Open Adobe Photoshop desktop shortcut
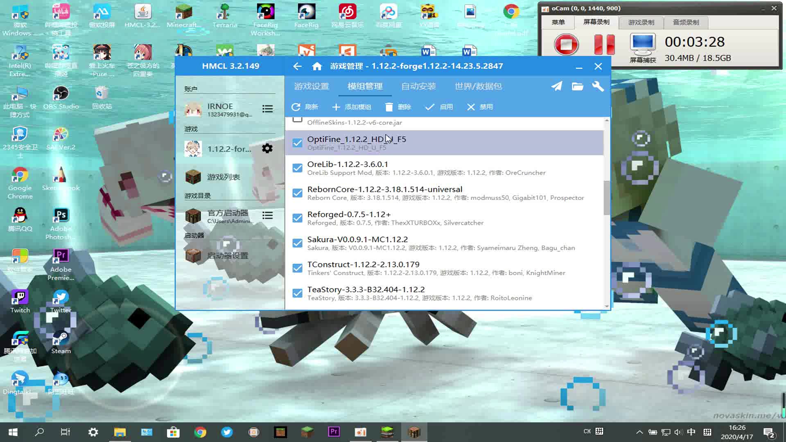Image resolution: width=786 pixels, height=442 pixels. click(x=61, y=223)
